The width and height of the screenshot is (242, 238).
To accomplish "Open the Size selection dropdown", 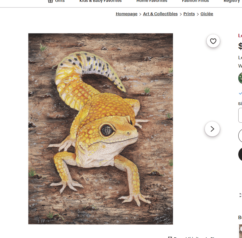I will click(240, 115).
